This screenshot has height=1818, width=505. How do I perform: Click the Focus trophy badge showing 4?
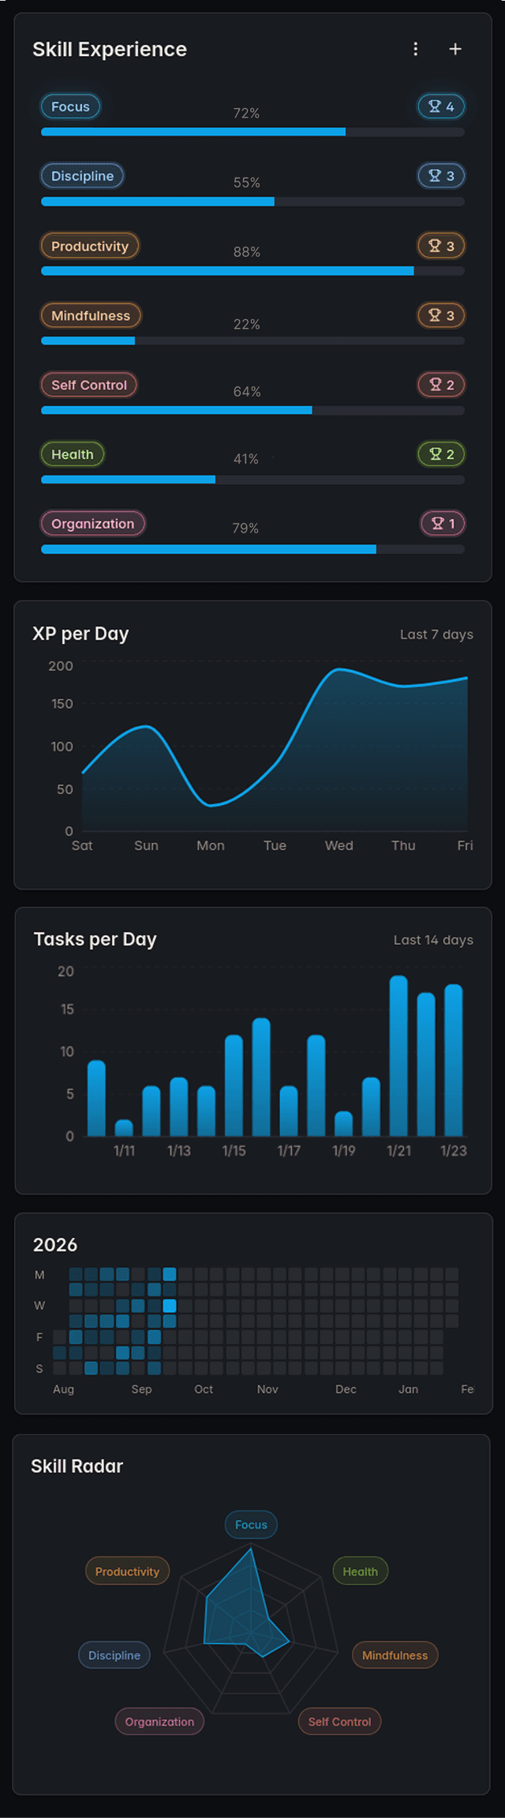[x=440, y=106]
